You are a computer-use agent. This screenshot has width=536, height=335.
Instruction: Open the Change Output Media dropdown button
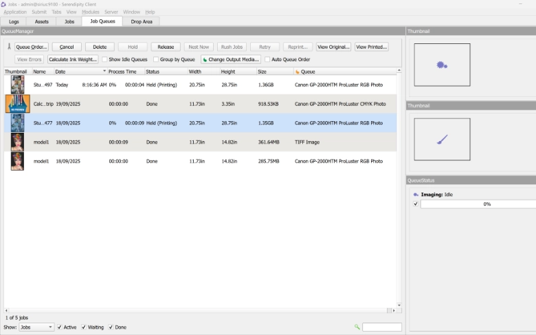point(230,60)
